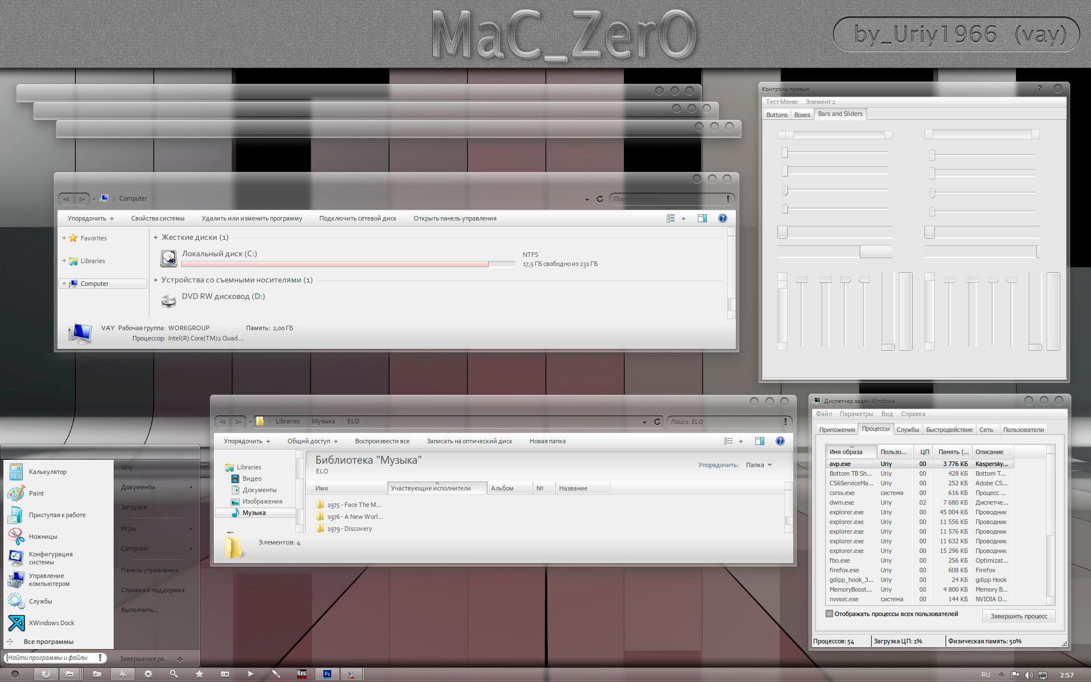Click the Start menu search field
This screenshot has height=682, width=1091.
[x=55, y=658]
